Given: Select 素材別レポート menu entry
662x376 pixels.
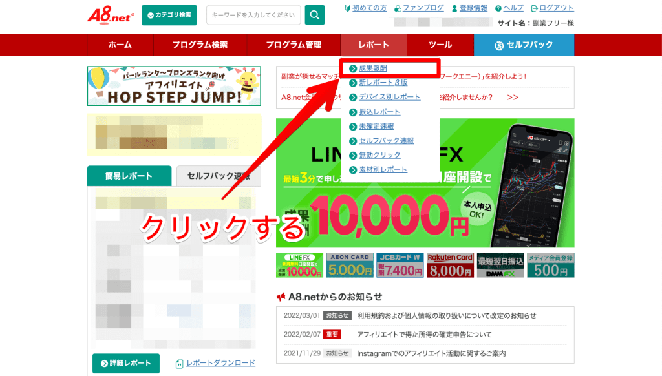Looking at the screenshot, I should click(x=383, y=170).
